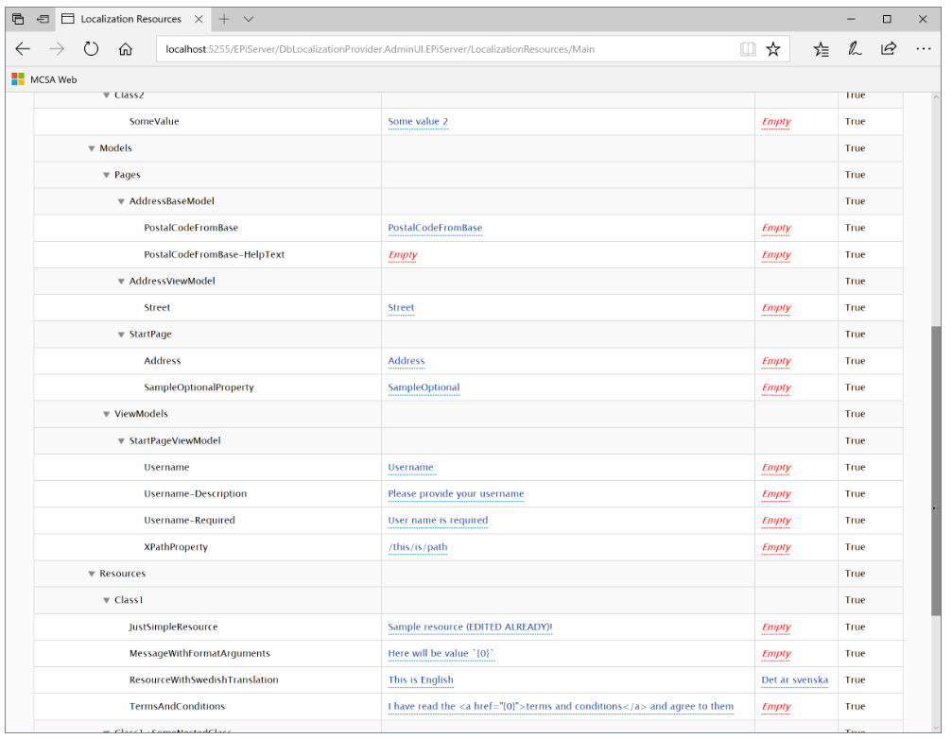Screen dimensions: 952x739
Task: Edit the '/this/is/path' translation value
Action: point(418,547)
